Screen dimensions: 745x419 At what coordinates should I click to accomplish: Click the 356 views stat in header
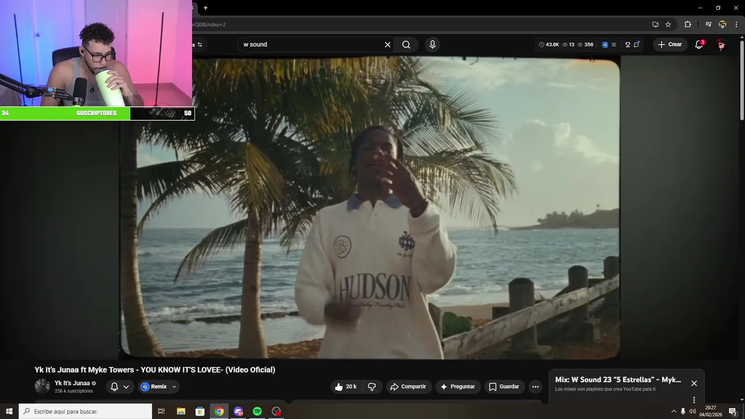coord(585,45)
